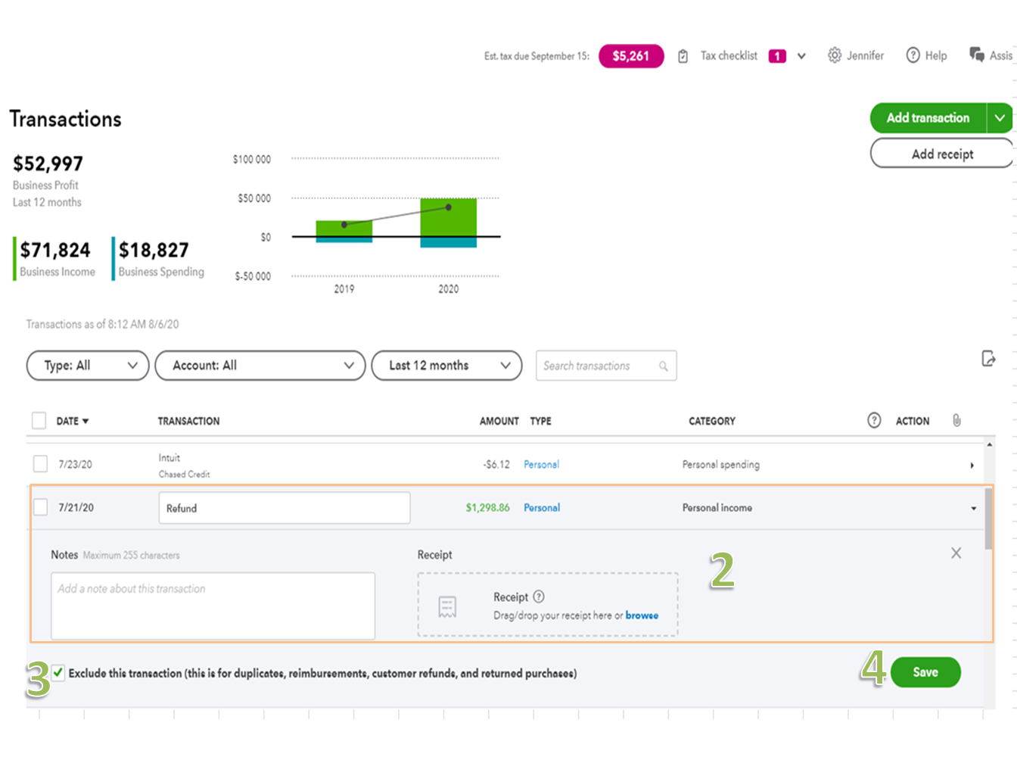Open the settings gear icon

(833, 55)
